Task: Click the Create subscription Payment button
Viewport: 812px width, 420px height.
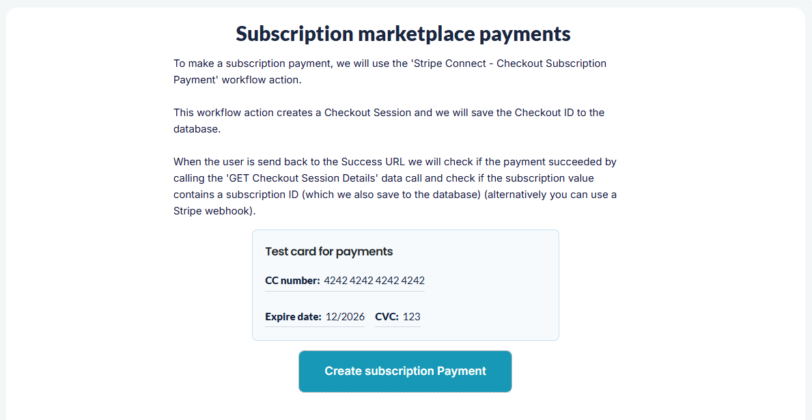Action: click(x=405, y=372)
